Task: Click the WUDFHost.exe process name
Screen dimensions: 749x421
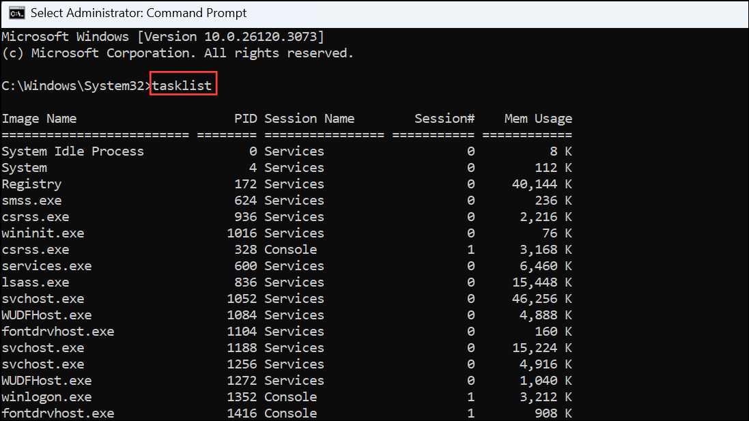Action: 46,315
